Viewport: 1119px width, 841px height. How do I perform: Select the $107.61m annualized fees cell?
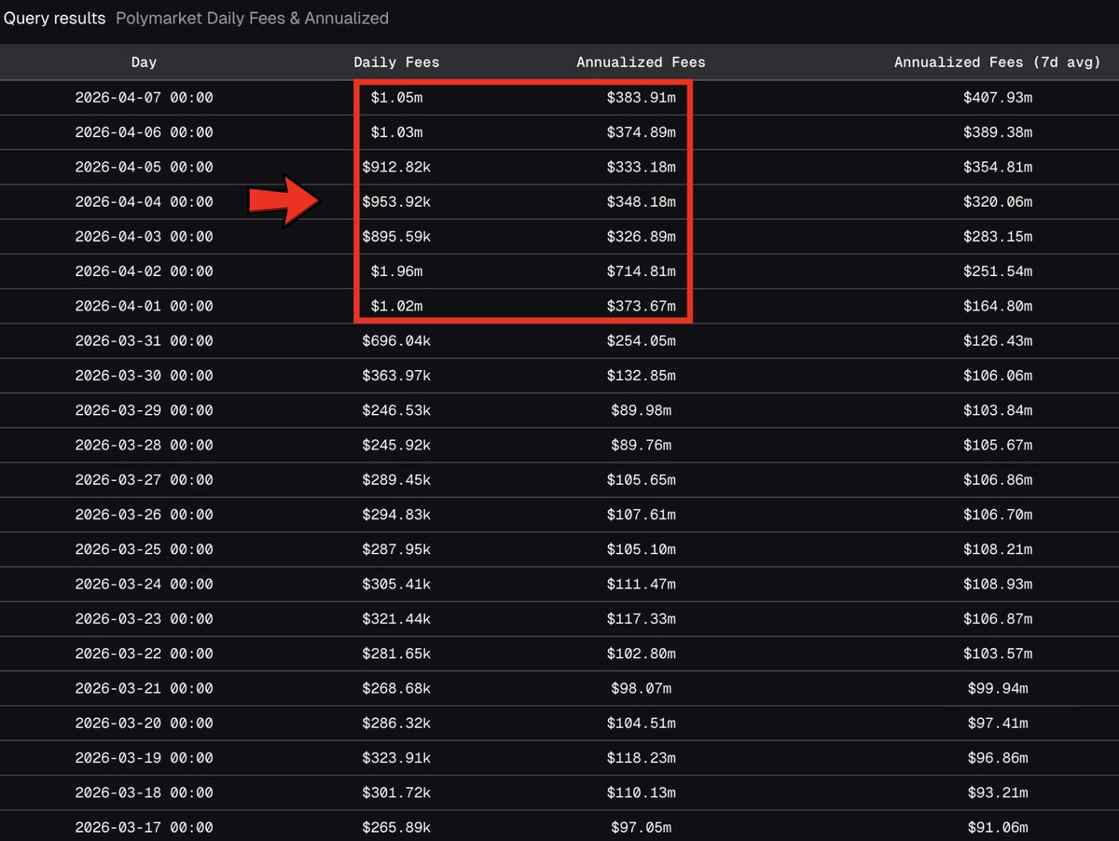coord(641,515)
